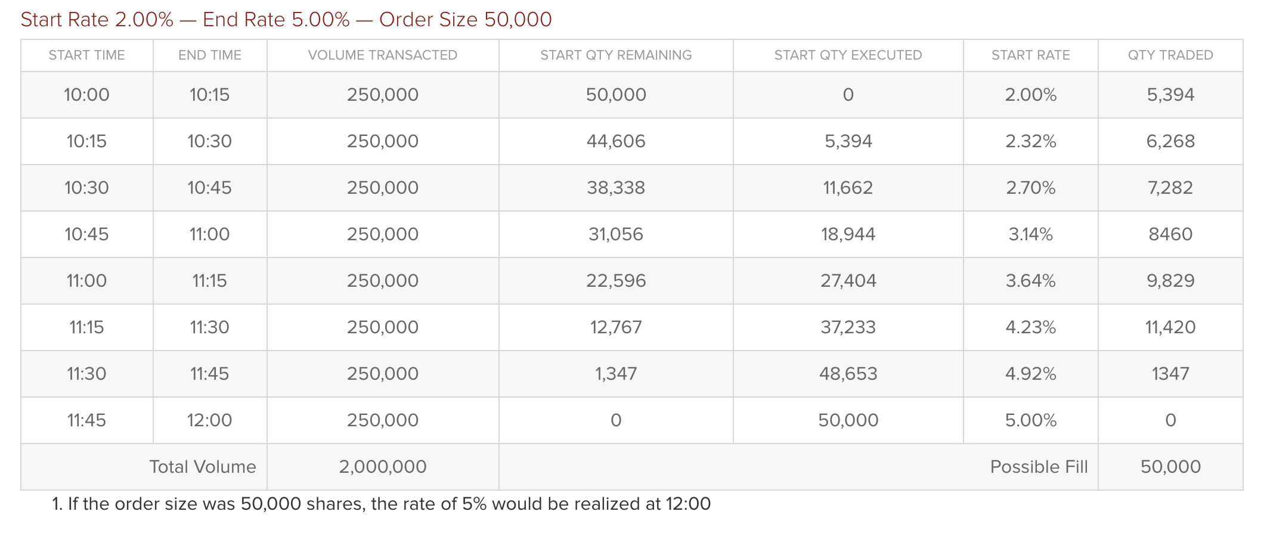Click the START TIME column header
This screenshot has height=533, width=1264.
click(86, 55)
